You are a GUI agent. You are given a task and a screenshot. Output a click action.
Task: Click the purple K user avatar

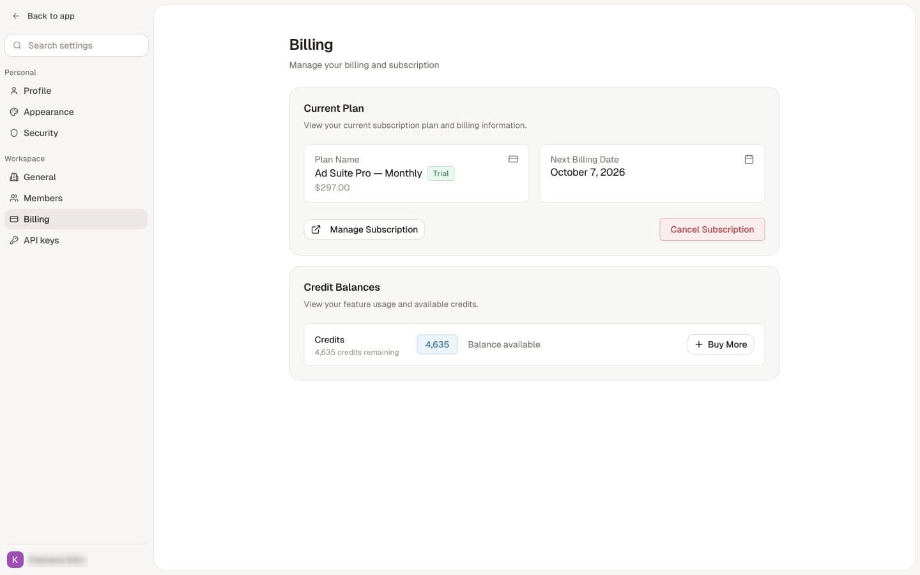click(15, 560)
